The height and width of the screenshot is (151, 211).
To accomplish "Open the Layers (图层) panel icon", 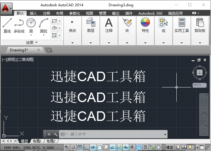I will click(x=91, y=22).
